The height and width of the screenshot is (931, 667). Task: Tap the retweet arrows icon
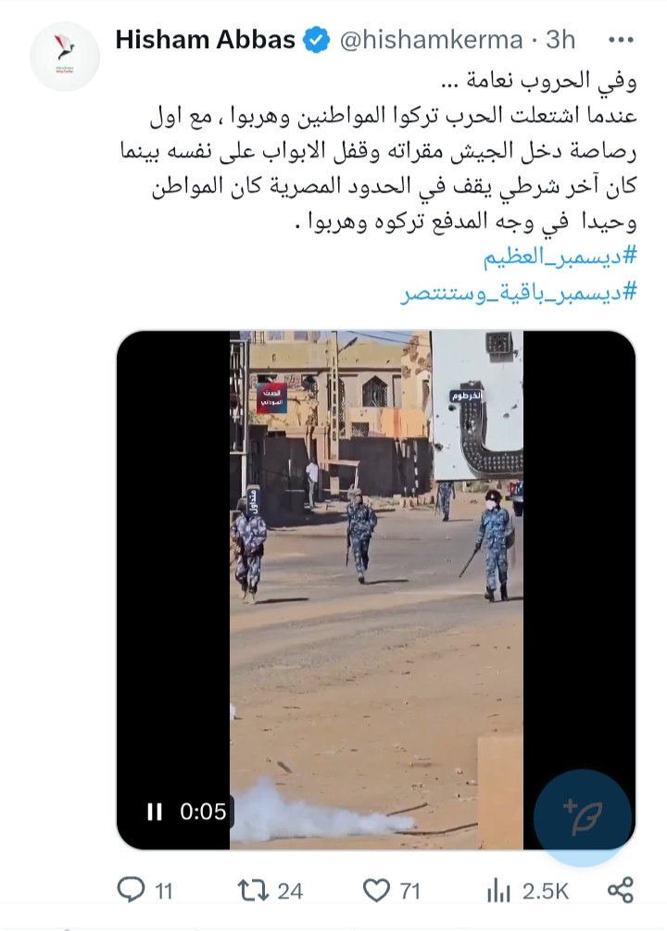click(x=253, y=890)
